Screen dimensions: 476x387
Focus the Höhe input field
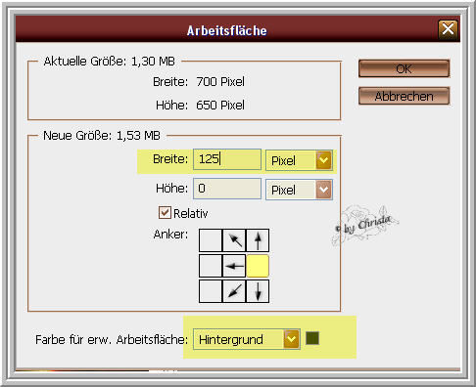tap(227, 189)
